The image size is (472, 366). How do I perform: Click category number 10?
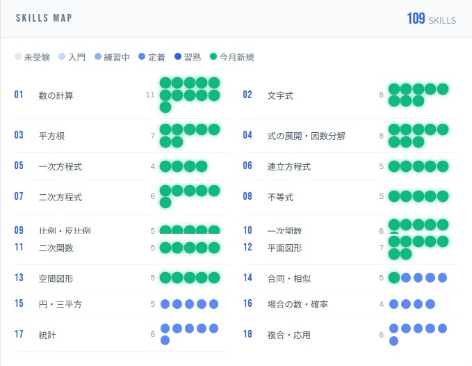(247, 230)
